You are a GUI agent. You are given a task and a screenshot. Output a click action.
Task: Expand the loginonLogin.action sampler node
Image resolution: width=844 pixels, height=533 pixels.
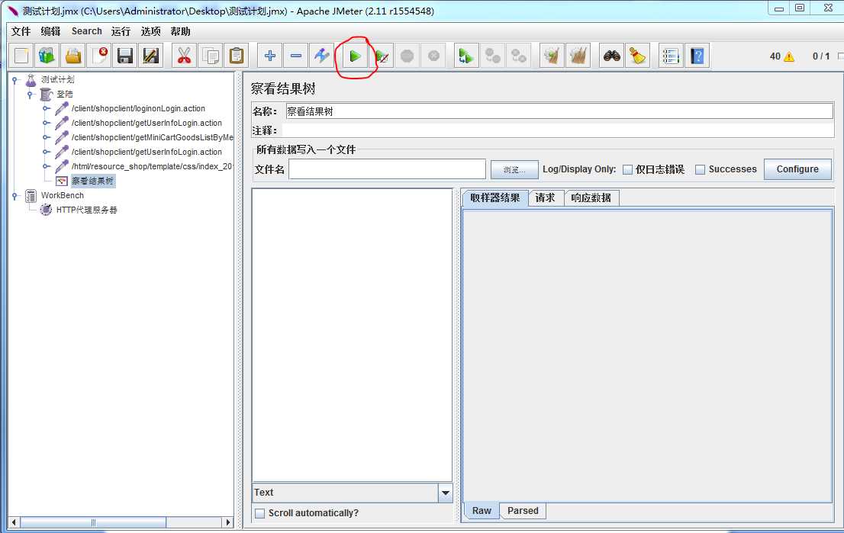point(47,108)
